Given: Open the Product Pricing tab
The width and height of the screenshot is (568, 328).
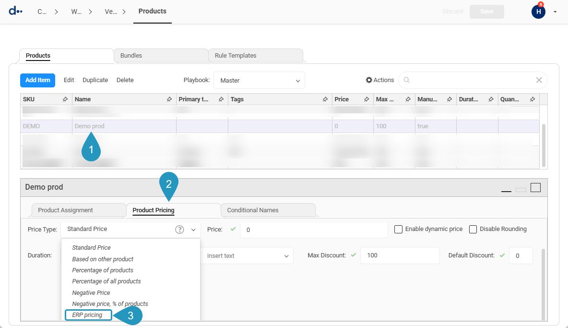Looking at the screenshot, I should (173, 210).
